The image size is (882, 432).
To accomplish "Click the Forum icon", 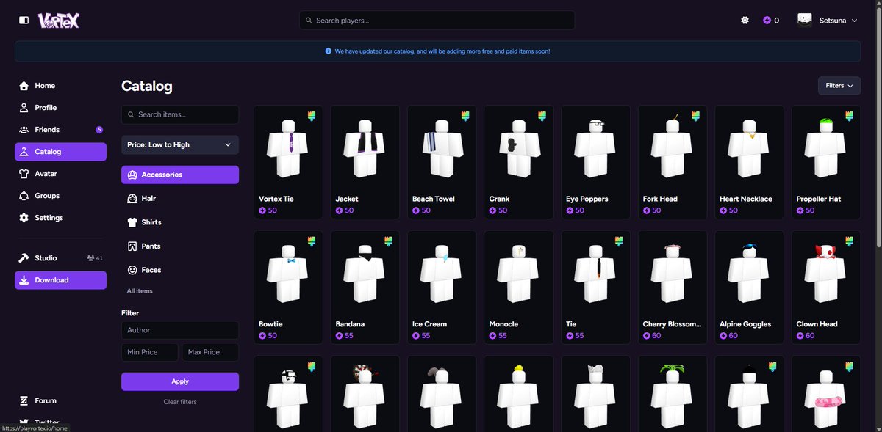I will 24,401.
